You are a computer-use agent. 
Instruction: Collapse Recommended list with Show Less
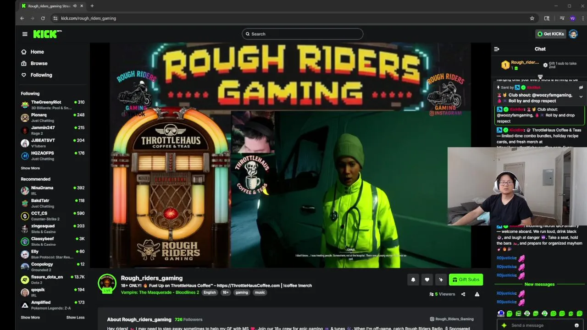point(75,317)
